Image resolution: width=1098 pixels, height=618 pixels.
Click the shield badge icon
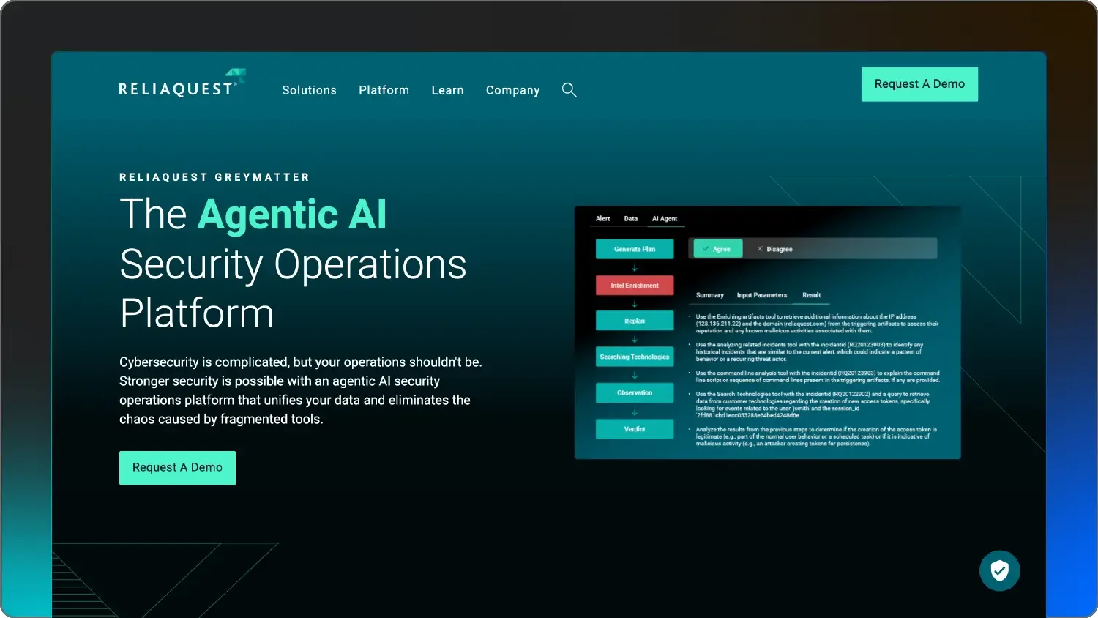tap(999, 570)
